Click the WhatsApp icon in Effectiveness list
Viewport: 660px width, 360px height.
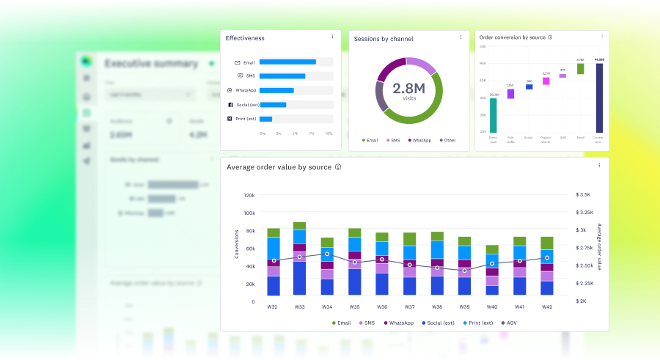230,90
